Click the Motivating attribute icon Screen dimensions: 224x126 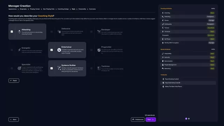[163, 68]
